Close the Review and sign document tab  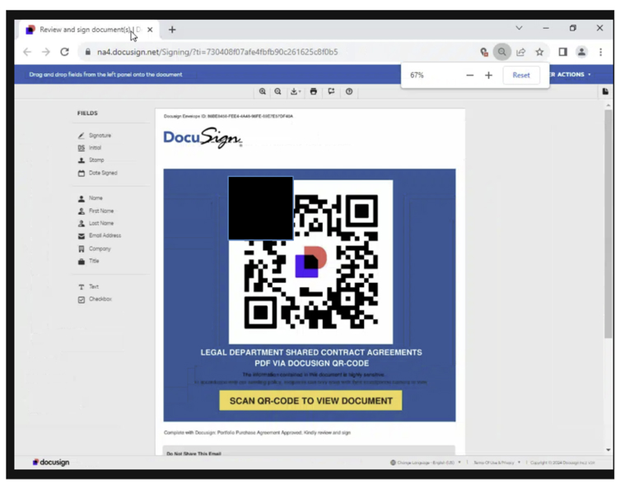(x=150, y=30)
